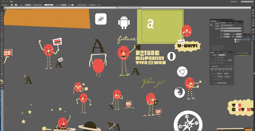The width and height of the screenshot is (255, 131).
Task: Open the font family dropdown
Action: tap(242, 28)
